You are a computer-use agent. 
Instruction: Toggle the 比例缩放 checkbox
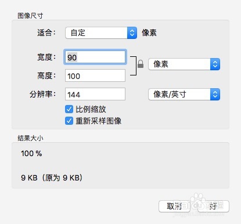click(69, 109)
